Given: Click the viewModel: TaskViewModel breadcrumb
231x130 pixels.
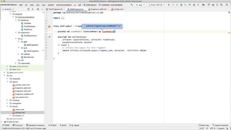Looking at the screenshot, I should point(110,5).
